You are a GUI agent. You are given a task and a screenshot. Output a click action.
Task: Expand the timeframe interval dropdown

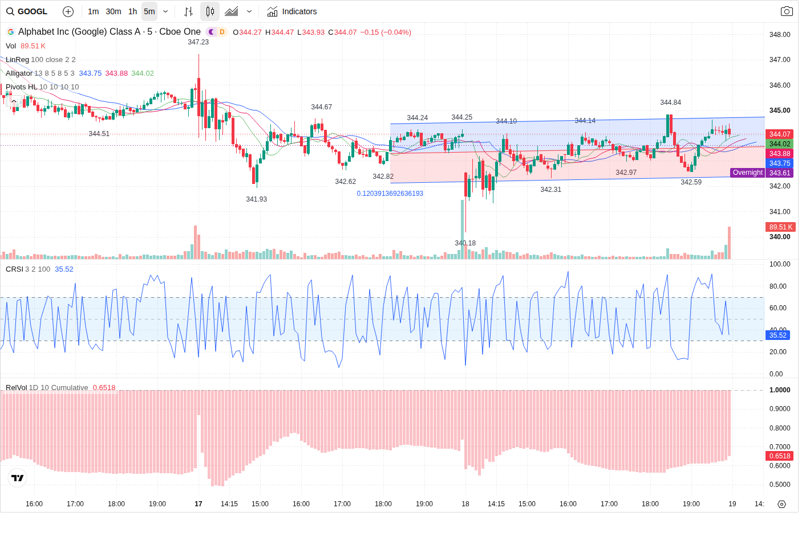(165, 11)
